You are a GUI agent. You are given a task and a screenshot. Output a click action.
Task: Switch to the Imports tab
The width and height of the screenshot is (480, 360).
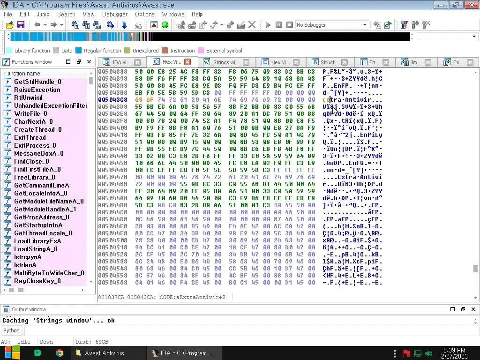(x=416, y=62)
